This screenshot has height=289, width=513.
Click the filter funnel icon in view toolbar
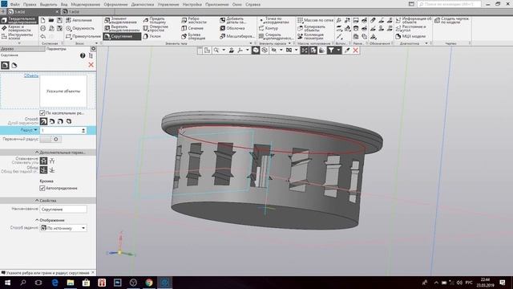pyautogui.click(x=331, y=50)
